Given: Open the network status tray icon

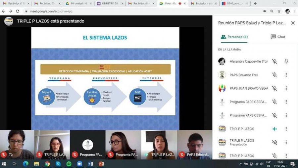Looking at the screenshot, I should point(257,164).
